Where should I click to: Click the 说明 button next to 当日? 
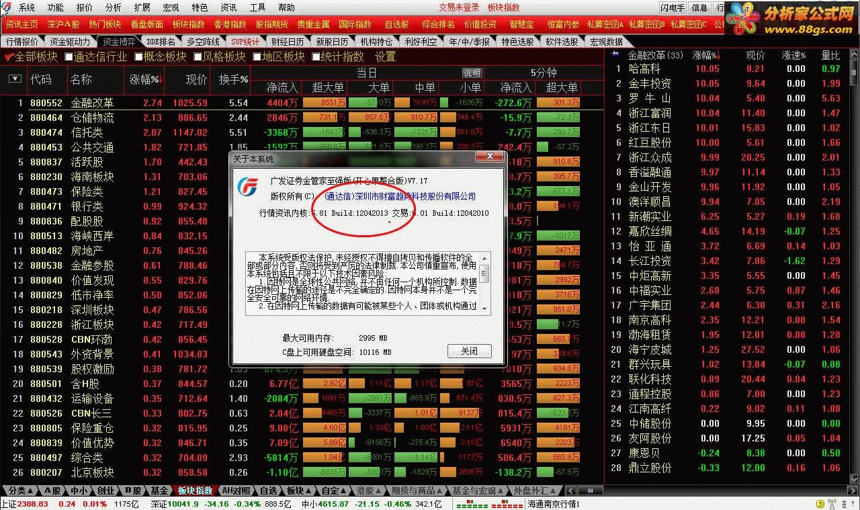point(472,73)
